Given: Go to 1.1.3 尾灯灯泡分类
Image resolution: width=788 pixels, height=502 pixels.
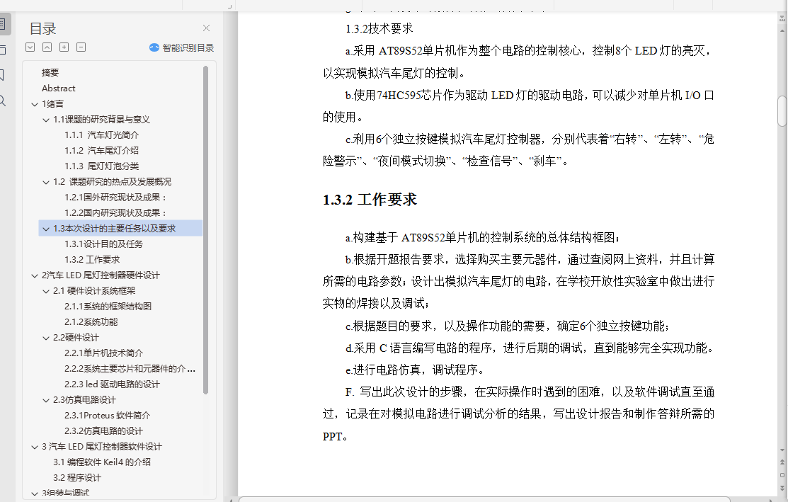Looking at the screenshot, I should tap(101, 166).
